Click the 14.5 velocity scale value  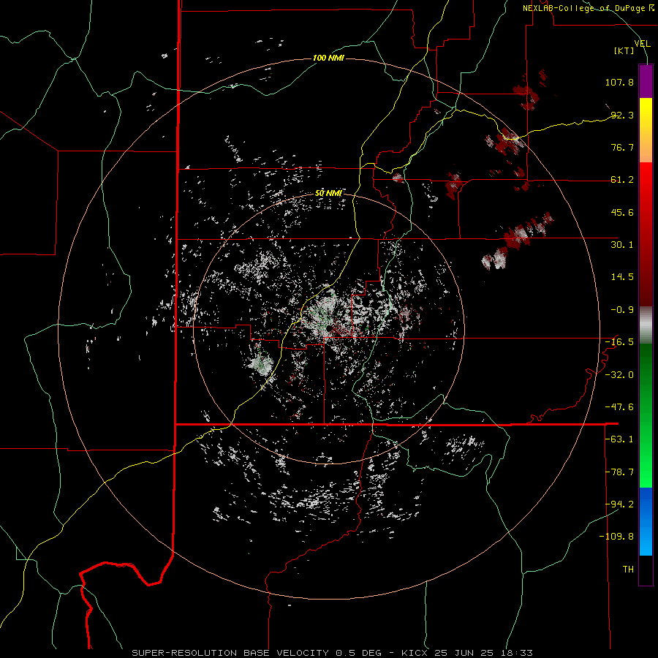622,277
